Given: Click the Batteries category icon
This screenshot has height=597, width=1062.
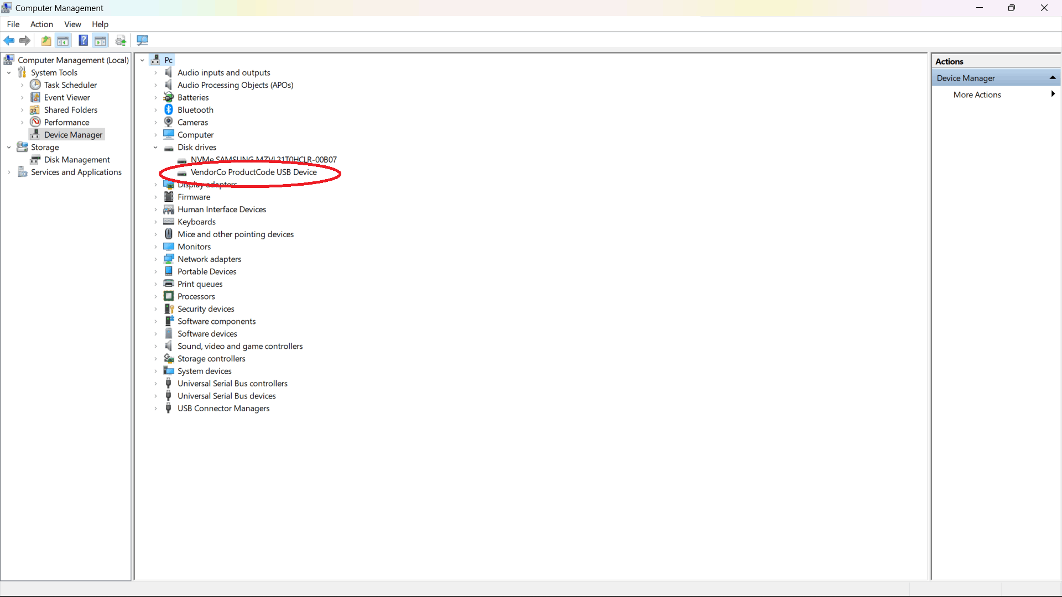Looking at the screenshot, I should (x=169, y=97).
